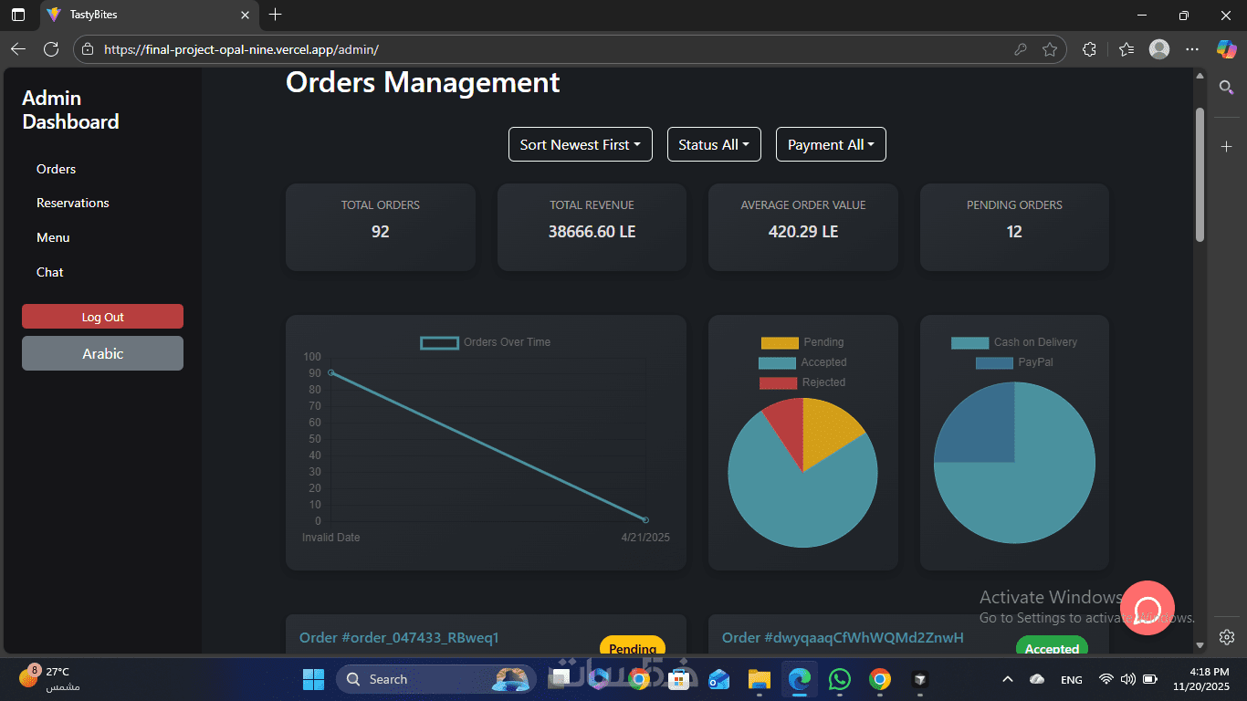
Task: Open the browser profile avatar
Action: coord(1159,49)
